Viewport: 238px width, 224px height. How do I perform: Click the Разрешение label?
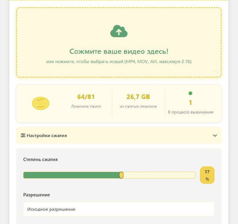37,195
